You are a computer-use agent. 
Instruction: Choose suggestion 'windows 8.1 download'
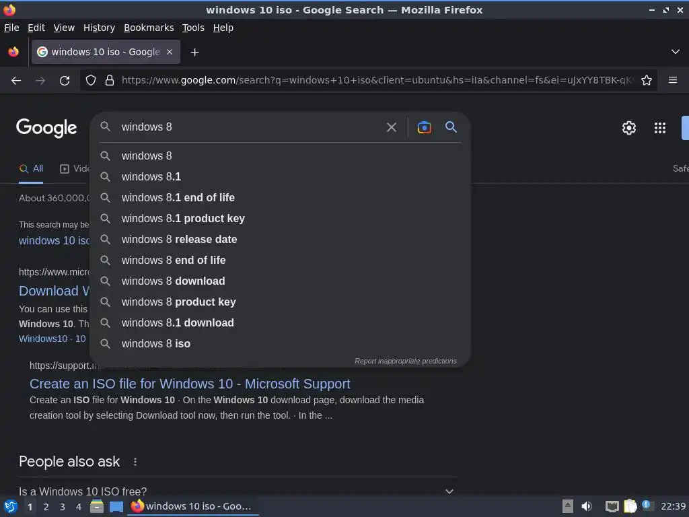(281, 323)
